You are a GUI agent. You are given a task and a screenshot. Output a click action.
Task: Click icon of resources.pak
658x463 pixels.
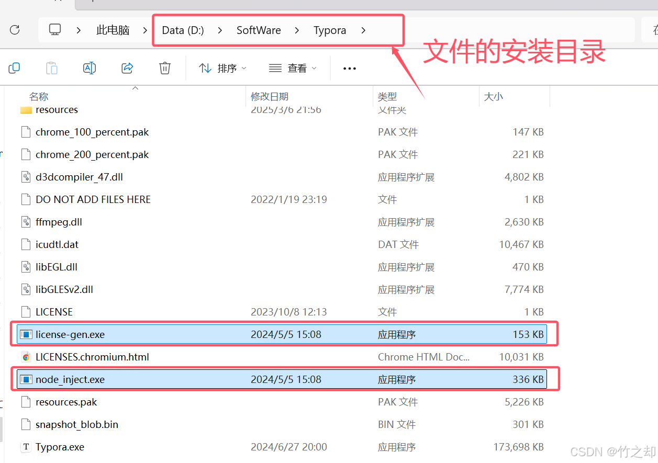[x=26, y=402]
